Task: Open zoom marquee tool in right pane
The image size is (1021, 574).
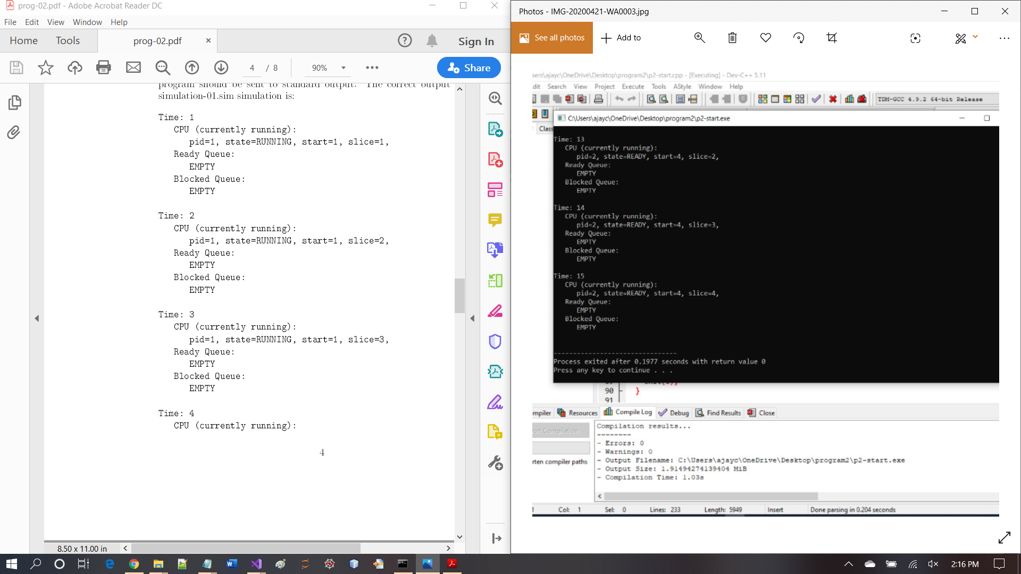Action: pos(495,98)
